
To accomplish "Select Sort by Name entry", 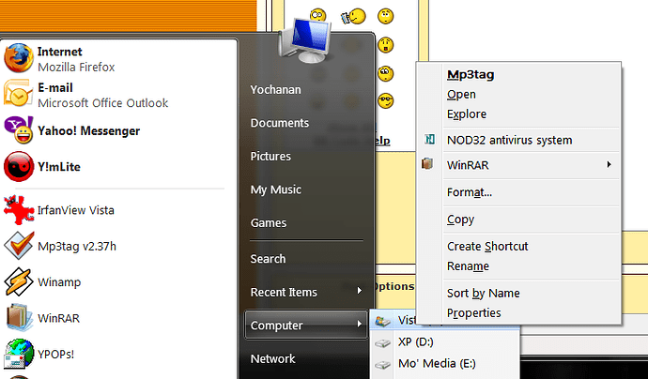I will [x=483, y=293].
